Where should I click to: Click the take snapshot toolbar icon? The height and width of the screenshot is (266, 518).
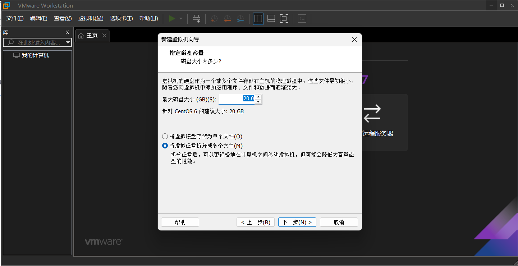[x=214, y=19]
